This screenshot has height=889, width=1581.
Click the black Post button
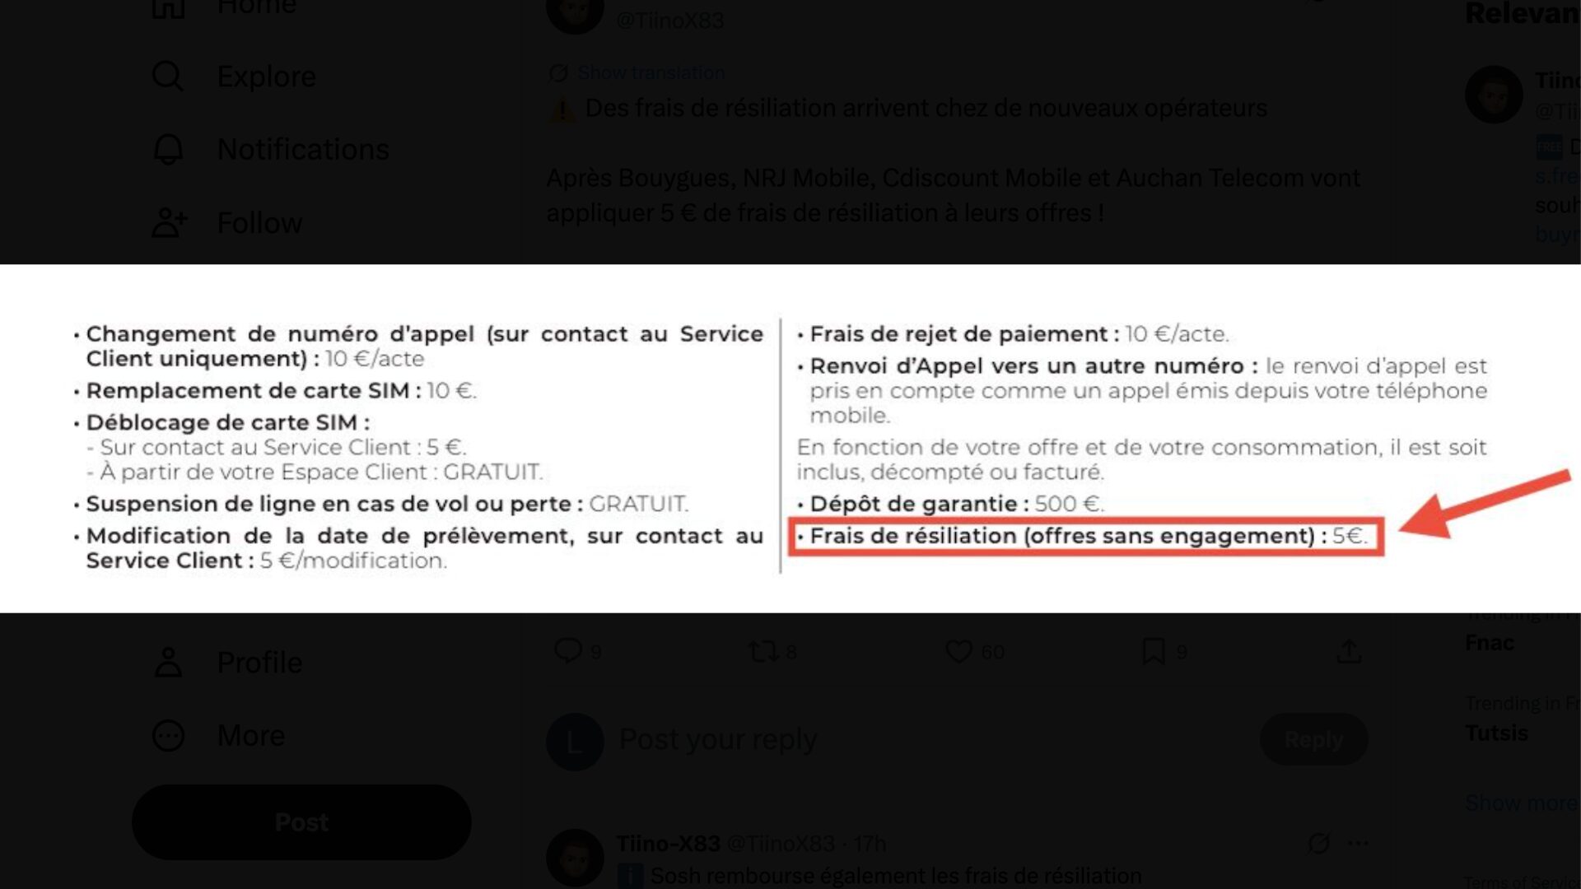coord(301,822)
